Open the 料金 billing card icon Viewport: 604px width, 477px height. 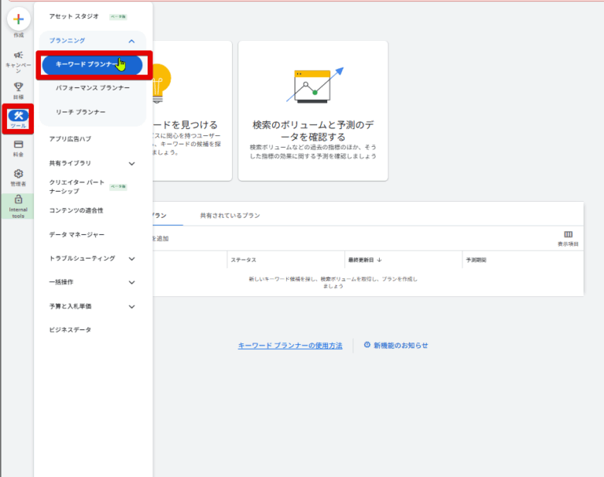tap(18, 145)
